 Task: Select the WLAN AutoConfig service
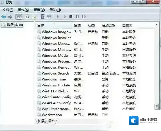coord(86,103)
